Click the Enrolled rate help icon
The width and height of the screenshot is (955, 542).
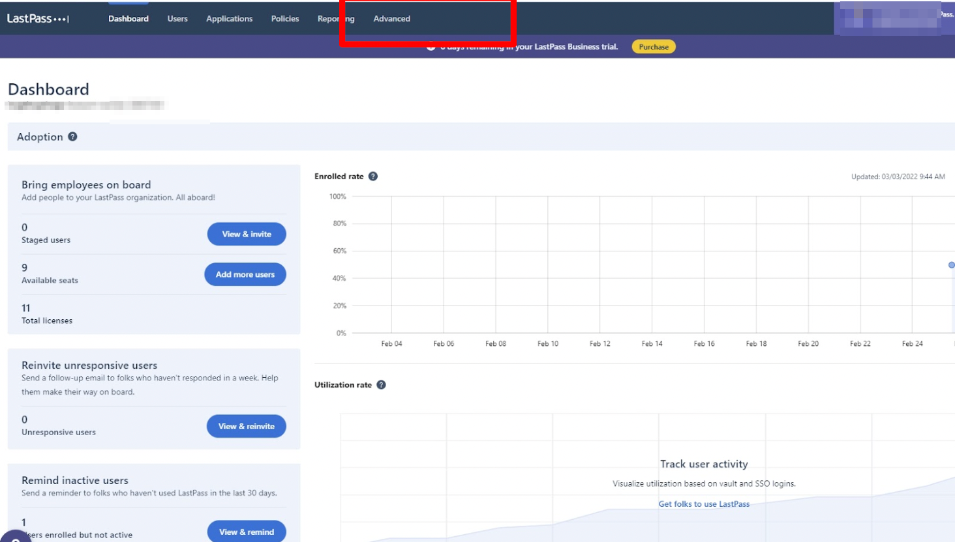[x=373, y=177]
